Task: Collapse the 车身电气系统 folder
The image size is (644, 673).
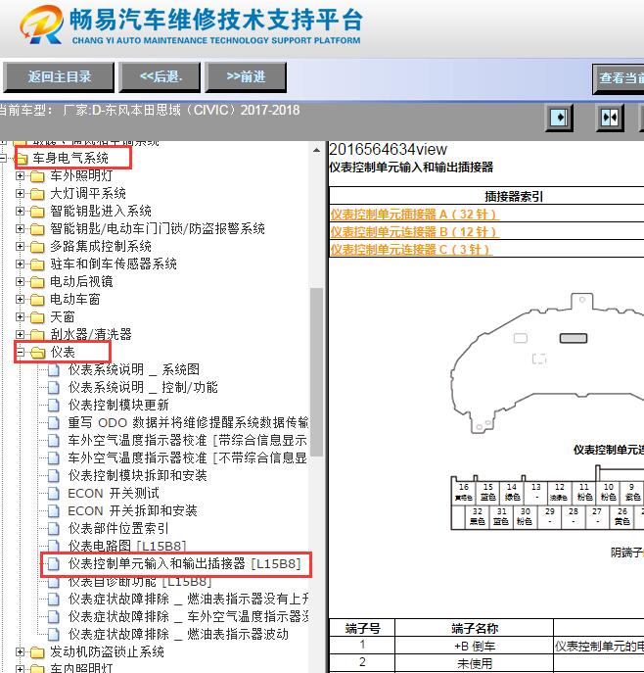Action: [x=3, y=159]
